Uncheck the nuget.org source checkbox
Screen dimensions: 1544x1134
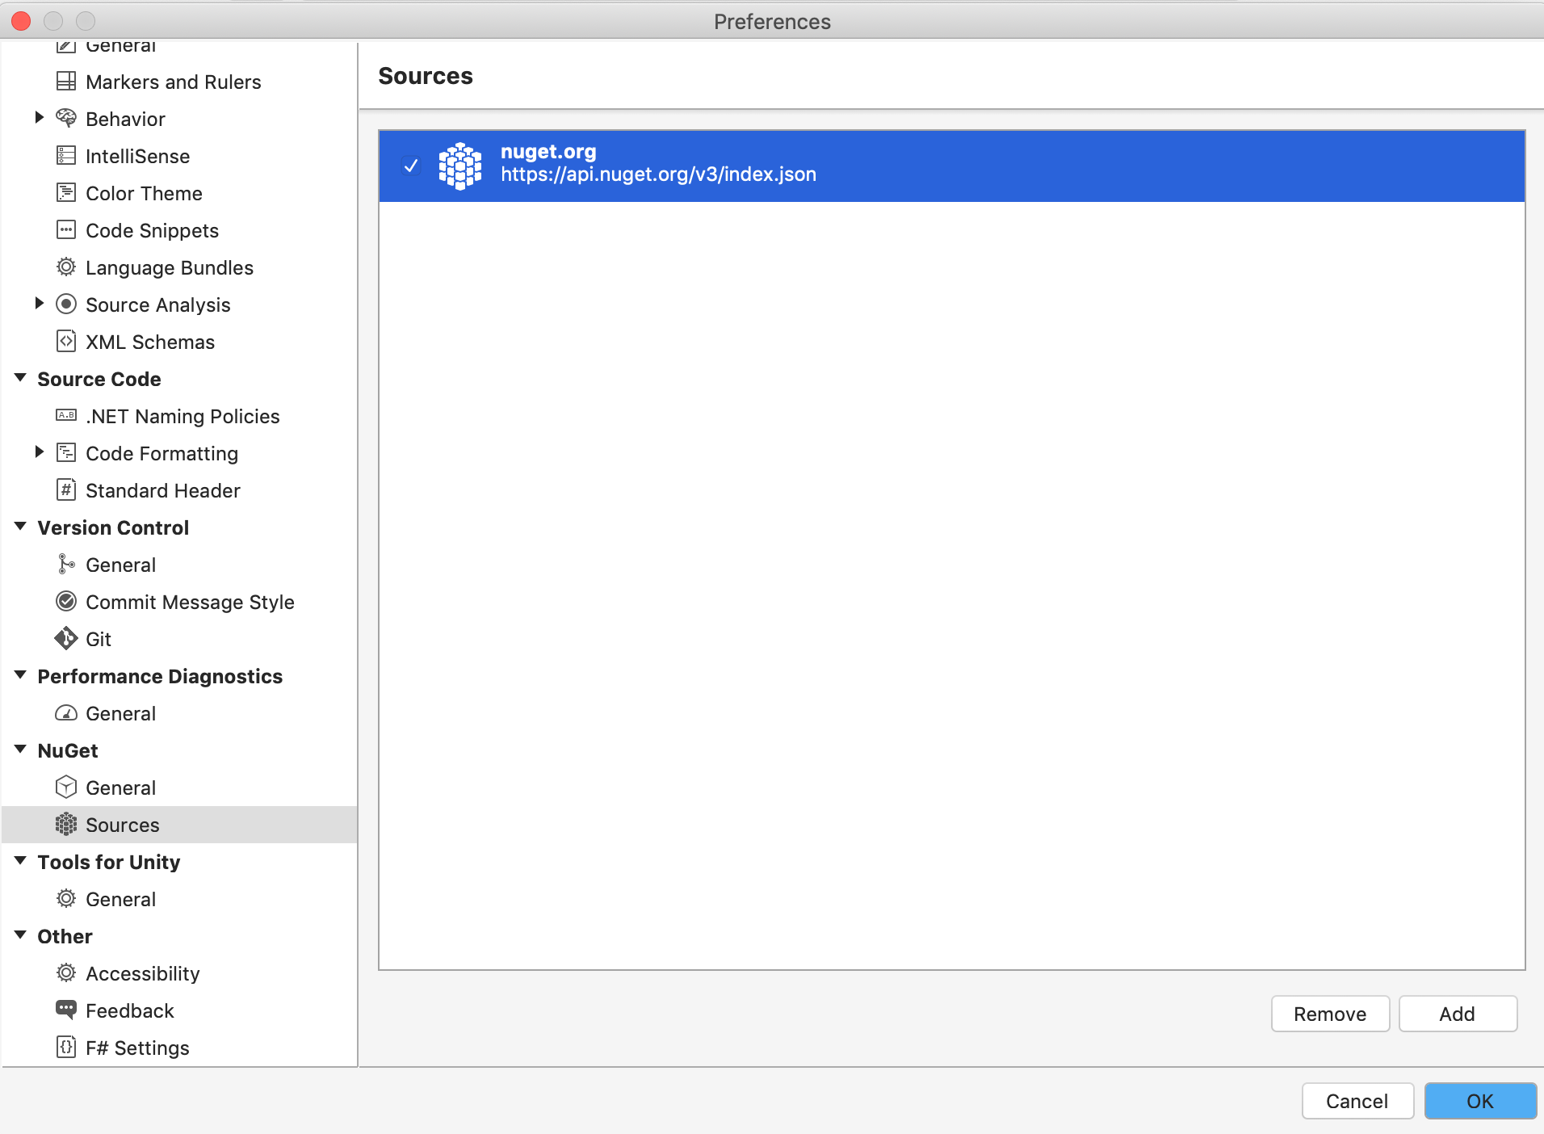point(411,166)
